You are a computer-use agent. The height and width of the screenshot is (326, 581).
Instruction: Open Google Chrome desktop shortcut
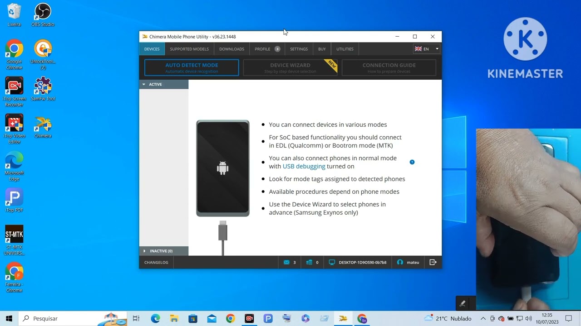tap(14, 55)
